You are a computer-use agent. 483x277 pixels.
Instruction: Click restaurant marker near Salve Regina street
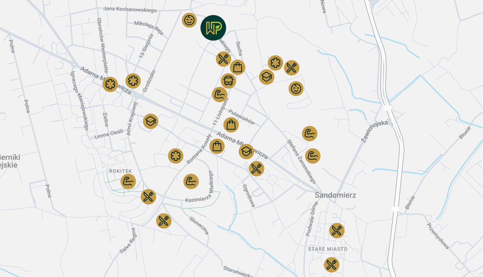pyautogui.click(x=164, y=221)
